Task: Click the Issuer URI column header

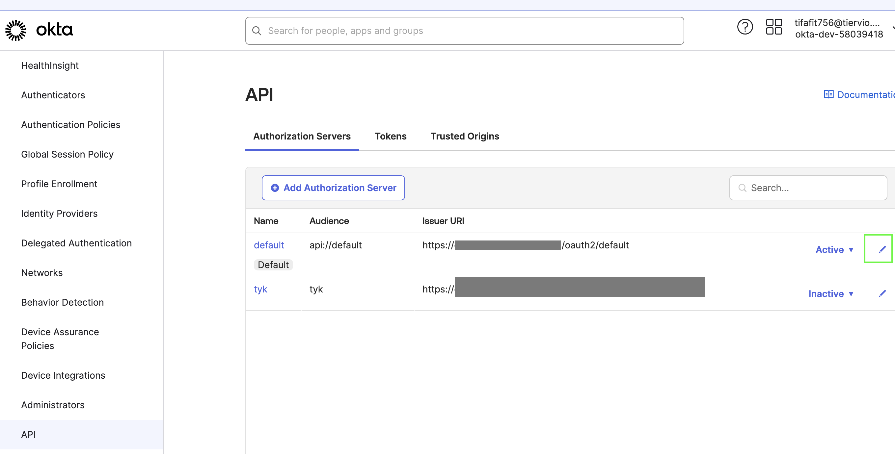Action: [443, 221]
